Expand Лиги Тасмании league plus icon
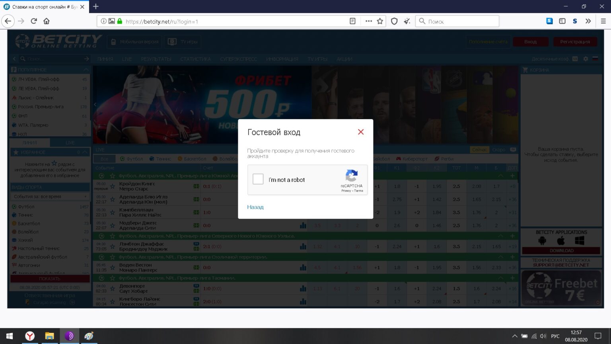 click(x=512, y=278)
